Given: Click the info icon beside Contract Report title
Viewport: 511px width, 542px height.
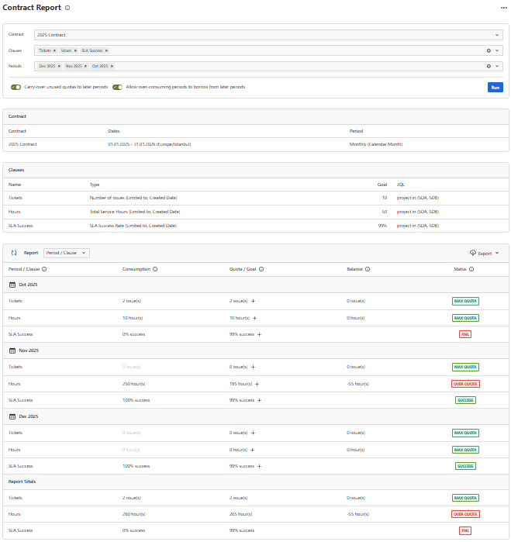Looking at the screenshot, I should pyautogui.click(x=67, y=8).
